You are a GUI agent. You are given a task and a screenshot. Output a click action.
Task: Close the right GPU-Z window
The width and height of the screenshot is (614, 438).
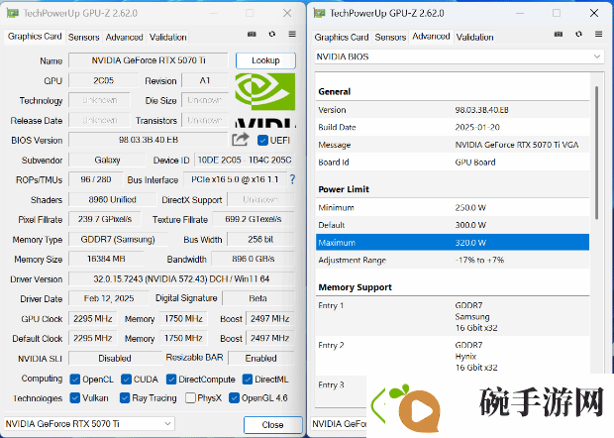click(594, 13)
